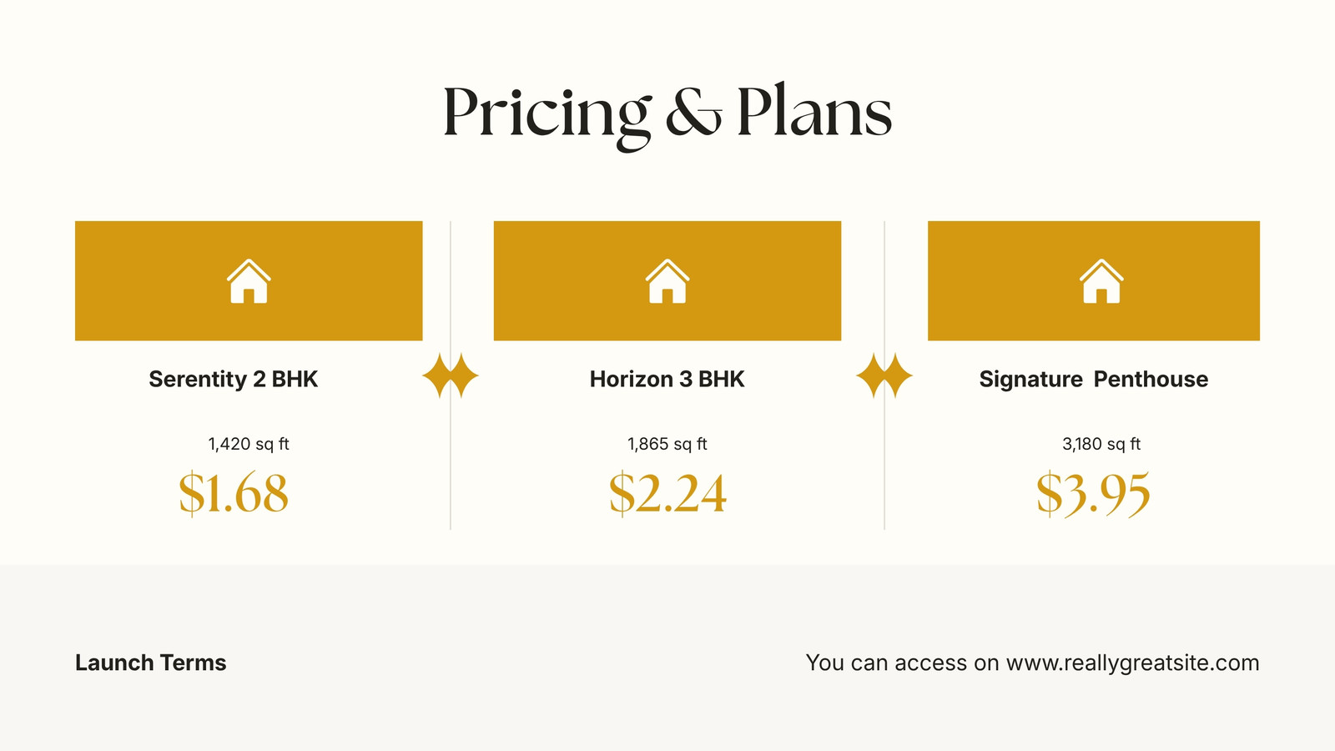The width and height of the screenshot is (1335, 751).
Task: Click the gold banner above Serentity 2 BHK
Action: tap(249, 280)
